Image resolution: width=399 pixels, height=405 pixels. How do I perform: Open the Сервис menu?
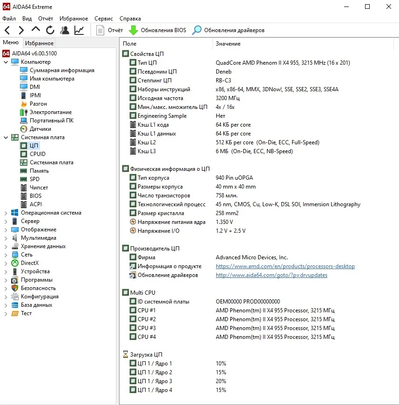coord(104,19)
